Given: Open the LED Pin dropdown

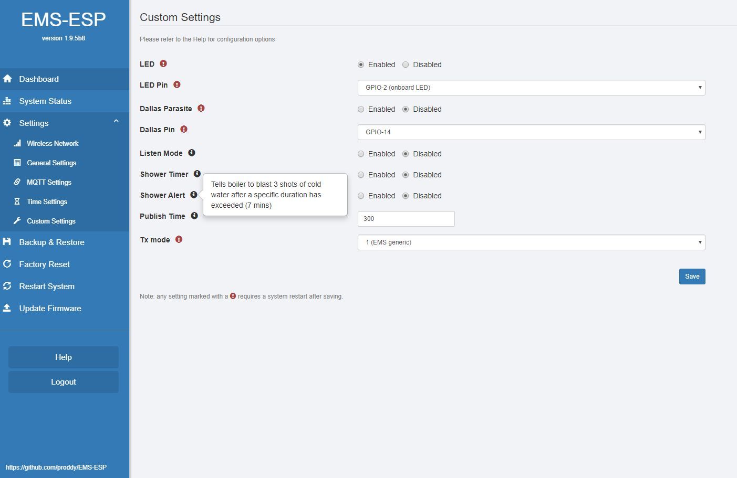Looking at the screenshot, I should (531, 88).
